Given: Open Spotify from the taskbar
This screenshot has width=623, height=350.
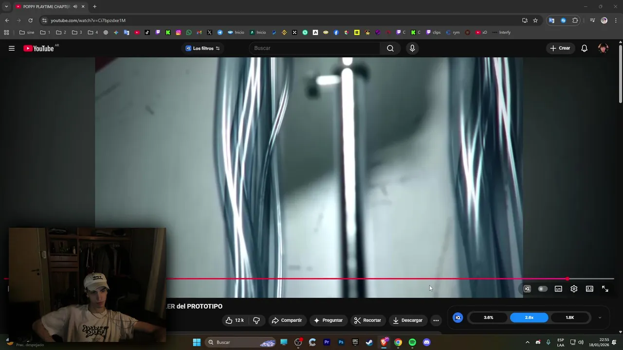Looking at the screenshot, I should [x=412, y=342].
